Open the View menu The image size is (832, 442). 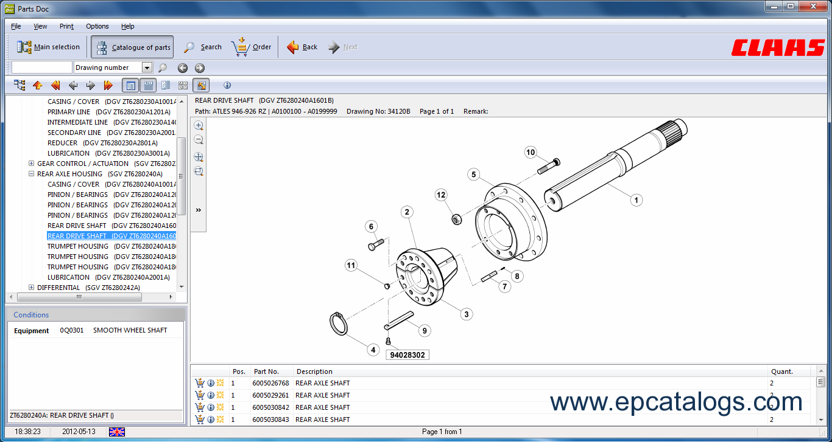coord(40,26)
